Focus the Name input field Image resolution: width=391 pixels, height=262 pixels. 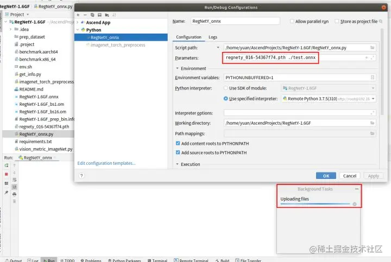pyautogui.click(x=235, y=21)
